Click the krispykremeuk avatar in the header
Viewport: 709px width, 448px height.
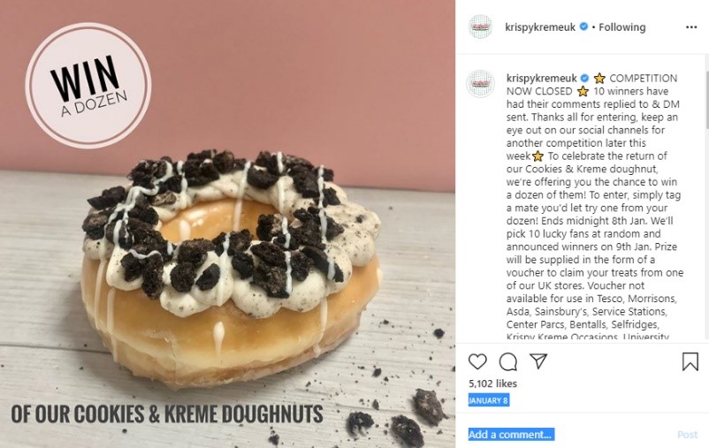(x=480, y=27)
